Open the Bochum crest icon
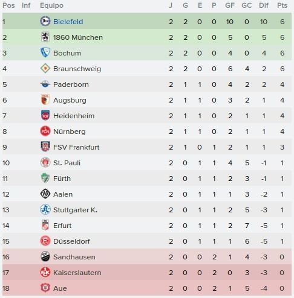This screenshot has height=298, width=294. 45,52
